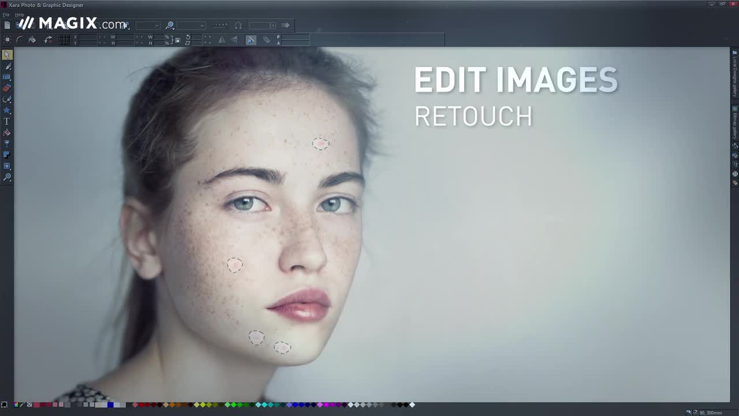This screenshot has height=416, width=739.
Task: Activate the Transparency wine glass tool
Action: coord(7,144)
